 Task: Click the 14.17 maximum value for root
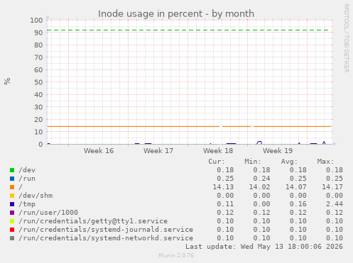coord(332,187)
